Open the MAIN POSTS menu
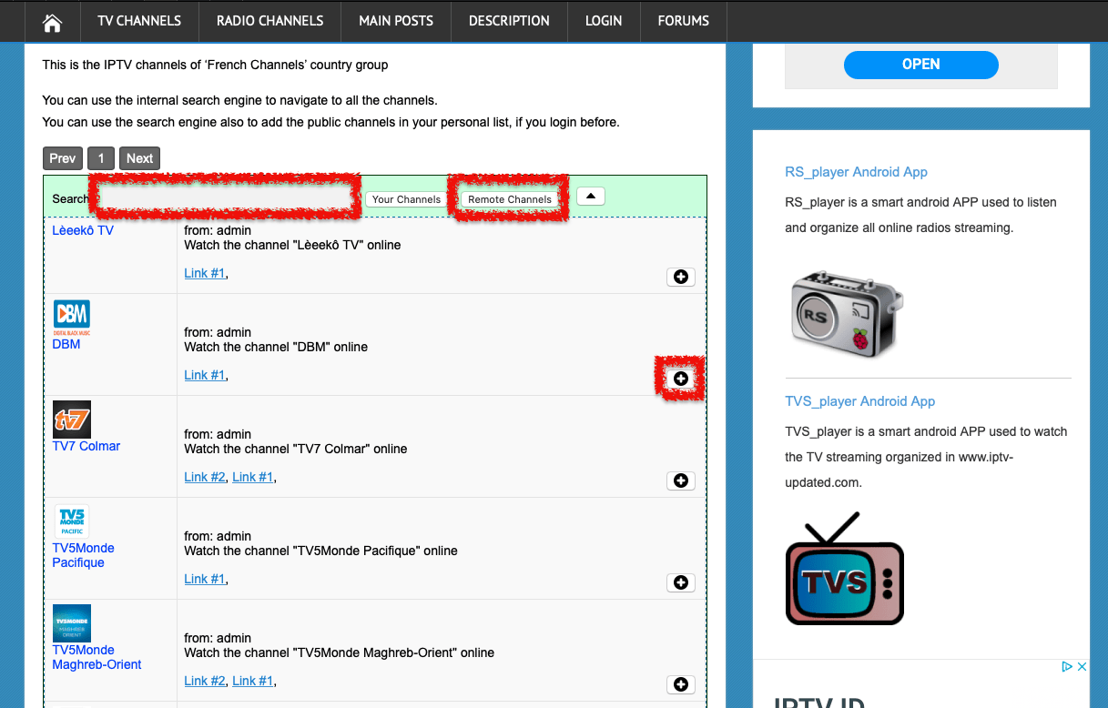The image size is (1108, 708). point(396,21)
